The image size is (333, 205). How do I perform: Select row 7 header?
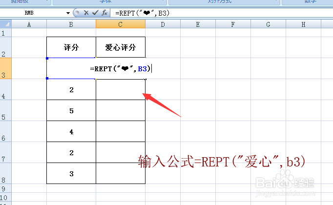(6, 152)
